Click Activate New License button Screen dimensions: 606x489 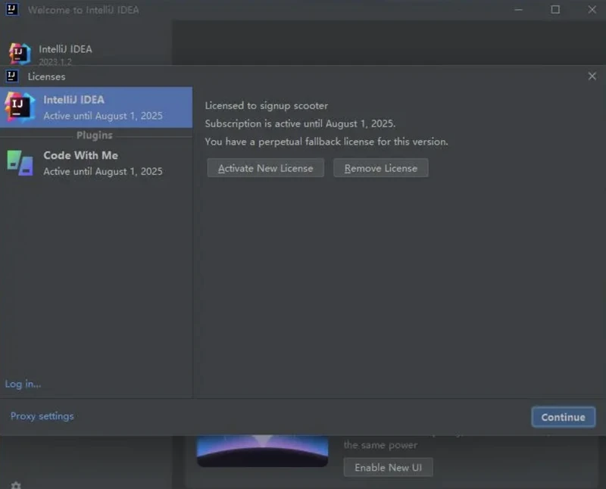click(x=266, y=168)
